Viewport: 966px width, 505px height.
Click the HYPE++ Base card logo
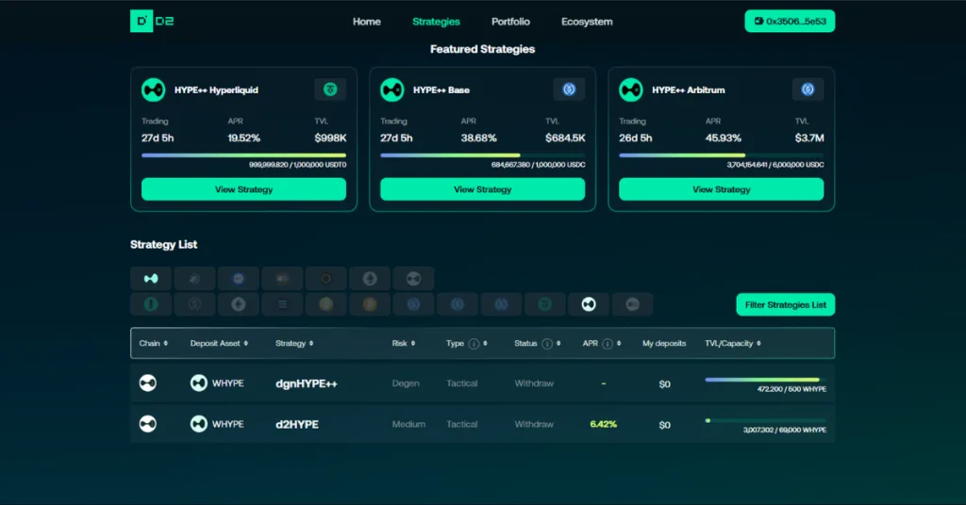[391, 90]
